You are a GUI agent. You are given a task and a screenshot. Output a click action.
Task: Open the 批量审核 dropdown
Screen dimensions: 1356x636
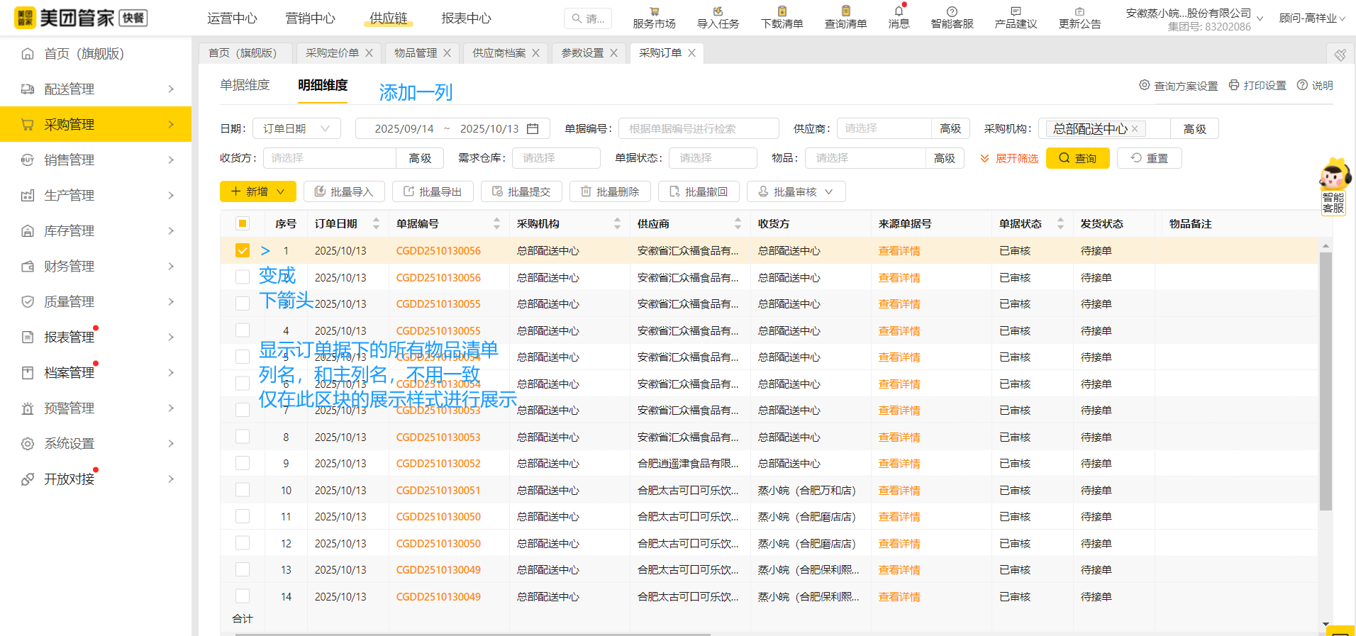pos(796,191)
